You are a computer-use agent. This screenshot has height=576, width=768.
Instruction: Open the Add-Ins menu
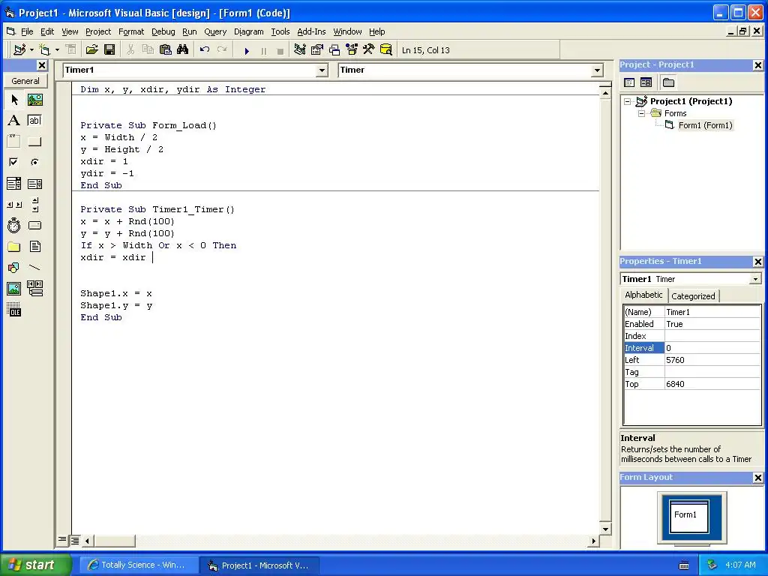[311, 31]
